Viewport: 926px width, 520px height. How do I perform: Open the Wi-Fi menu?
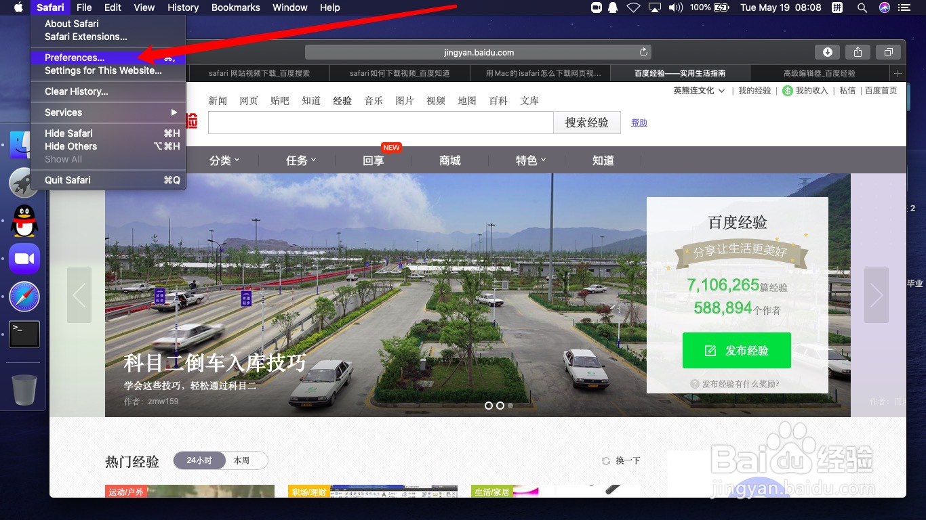click(x=633, y=7)
